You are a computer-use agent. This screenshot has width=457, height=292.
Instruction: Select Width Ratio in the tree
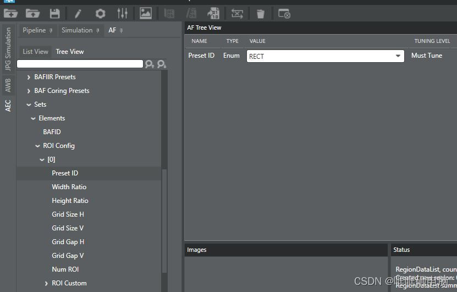[x=69, y=187]
